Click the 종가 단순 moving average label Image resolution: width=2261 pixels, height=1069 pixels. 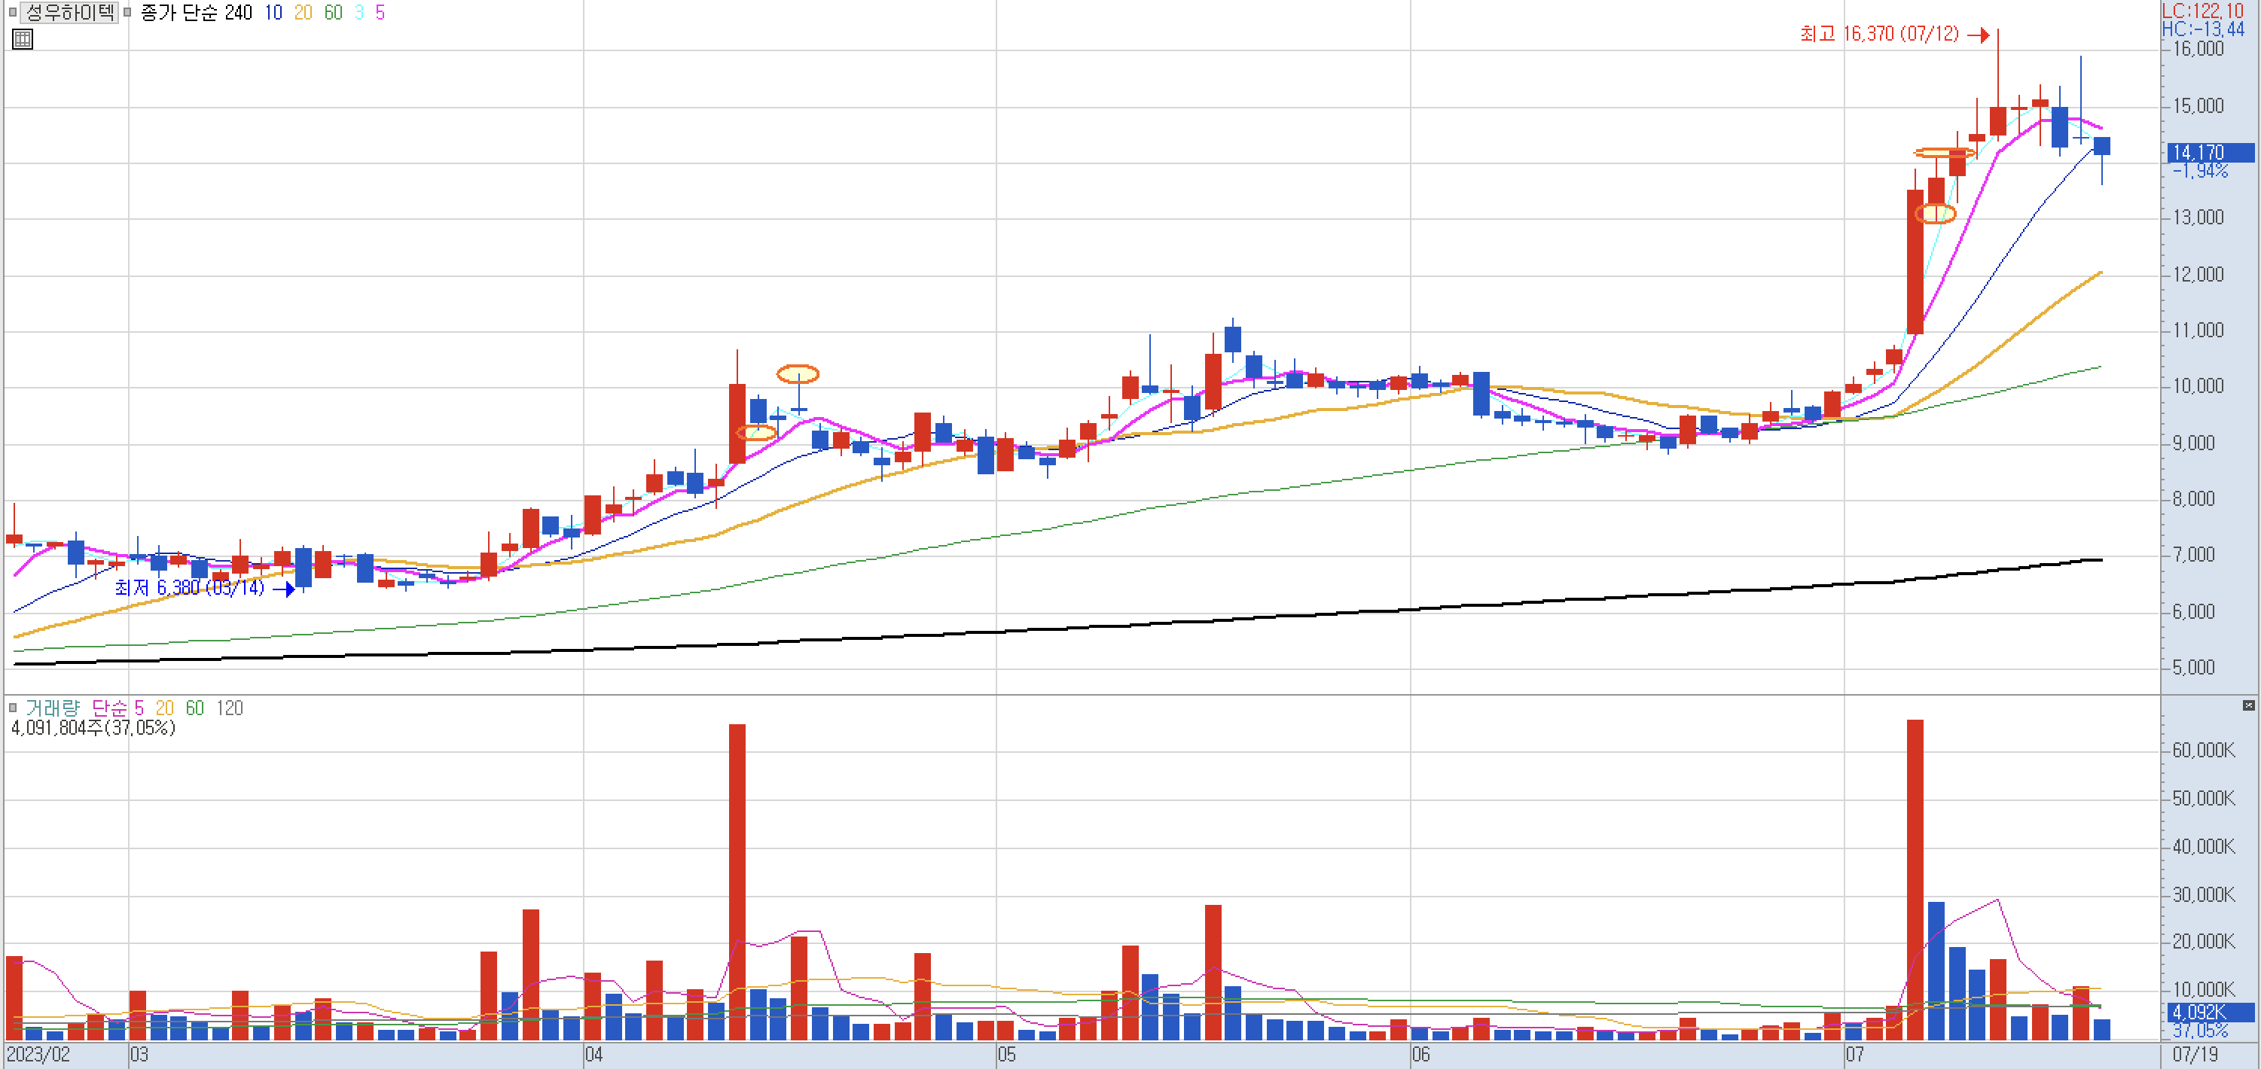point(180,12)
